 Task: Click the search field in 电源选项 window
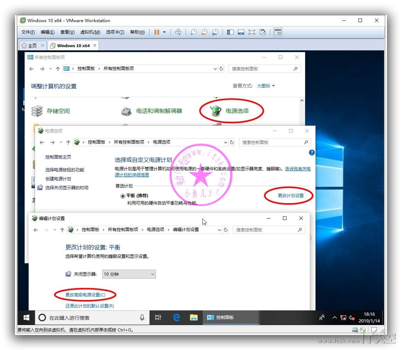pyautogui.click(x=275, y=142)
